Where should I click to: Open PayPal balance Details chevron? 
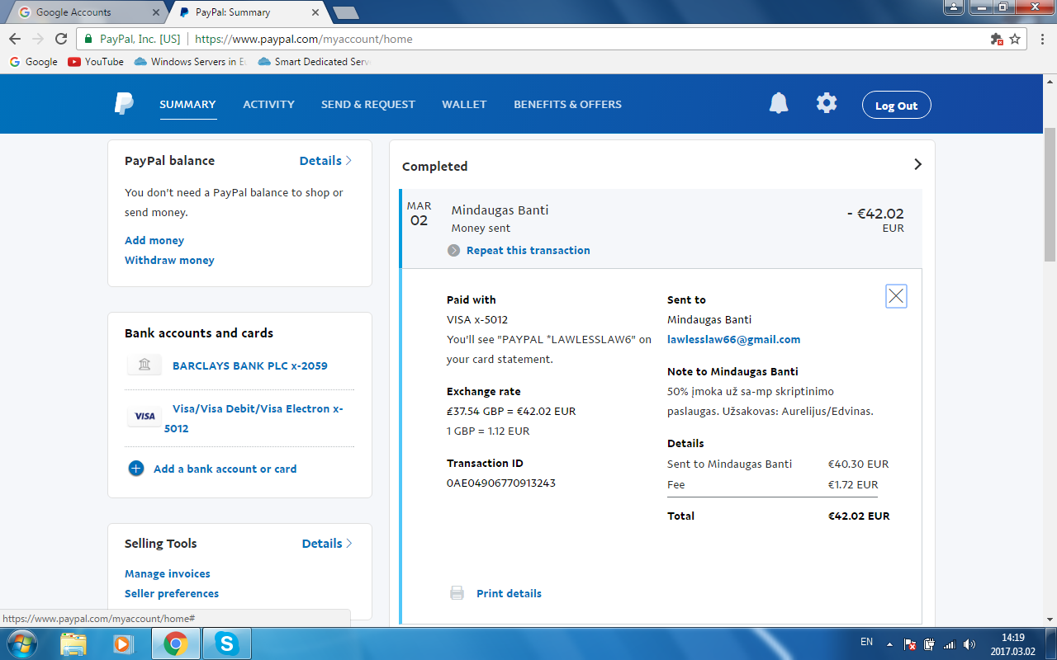tap(348, 161)
